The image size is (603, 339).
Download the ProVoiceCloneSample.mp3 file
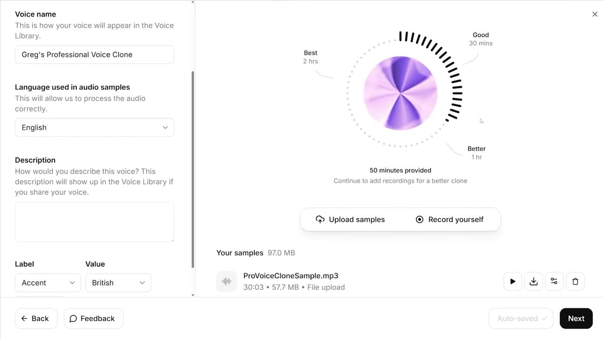click(x=533, y=282)
